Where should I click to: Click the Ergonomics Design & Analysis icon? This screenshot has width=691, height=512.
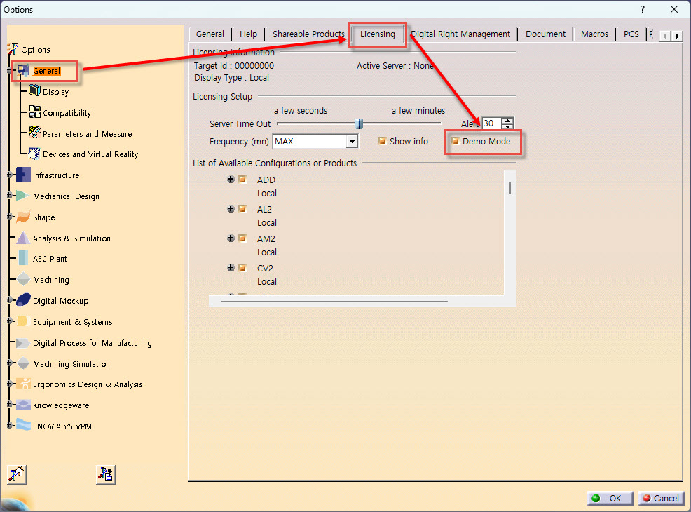pyautogui.click(x=23, y=384)
